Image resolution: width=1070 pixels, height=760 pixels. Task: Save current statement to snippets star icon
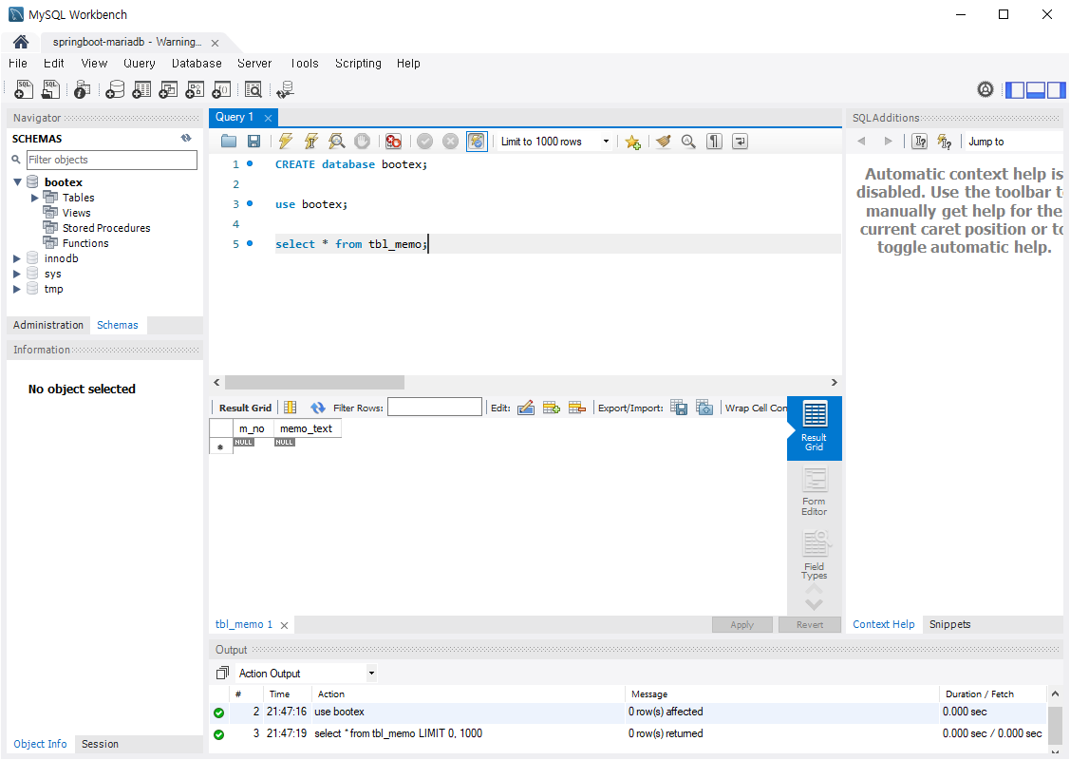pyautogui.click(x=632, y=142)
